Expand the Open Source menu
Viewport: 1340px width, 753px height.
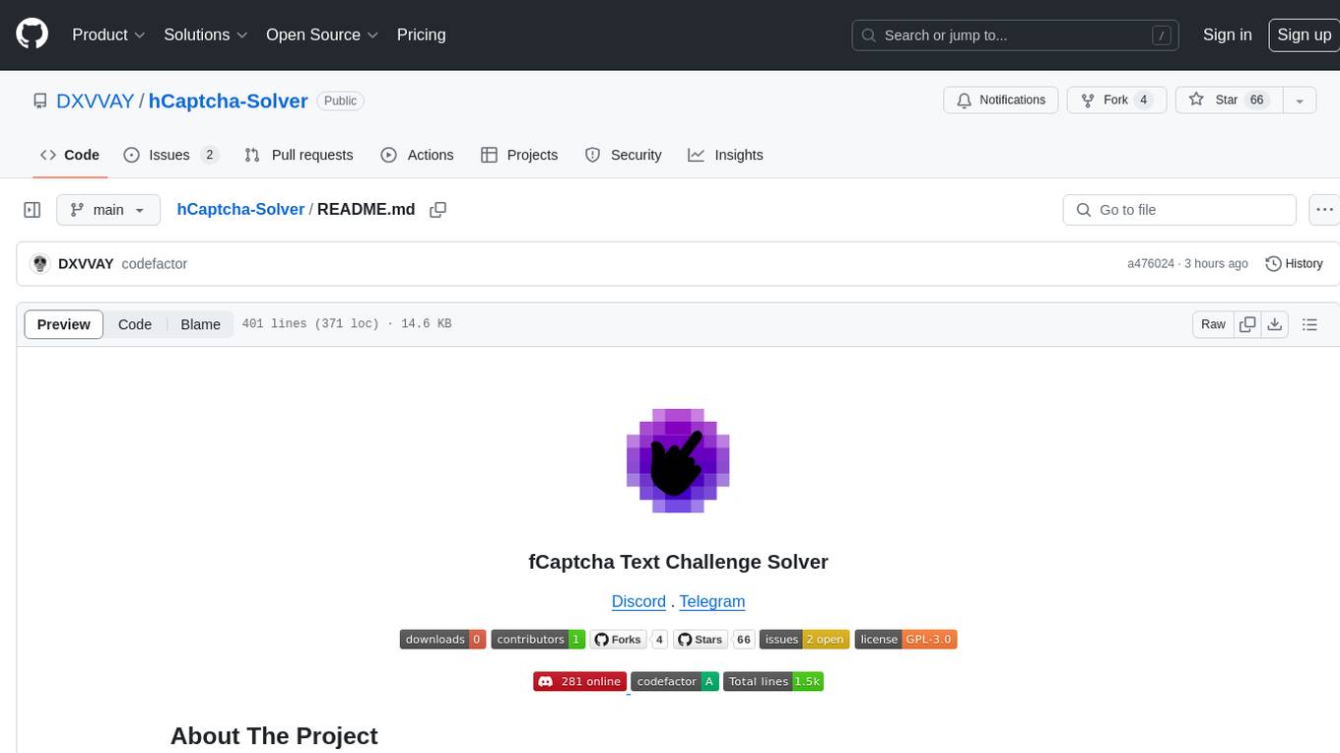(322, 34)
